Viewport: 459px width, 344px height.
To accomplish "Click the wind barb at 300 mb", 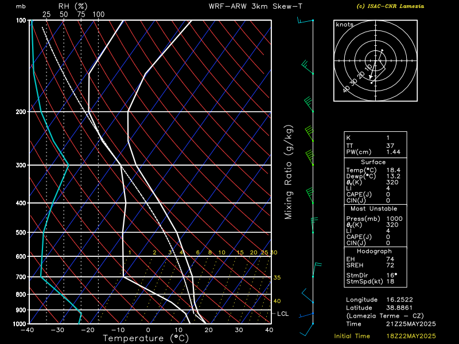I will click(x=310, y=158).
